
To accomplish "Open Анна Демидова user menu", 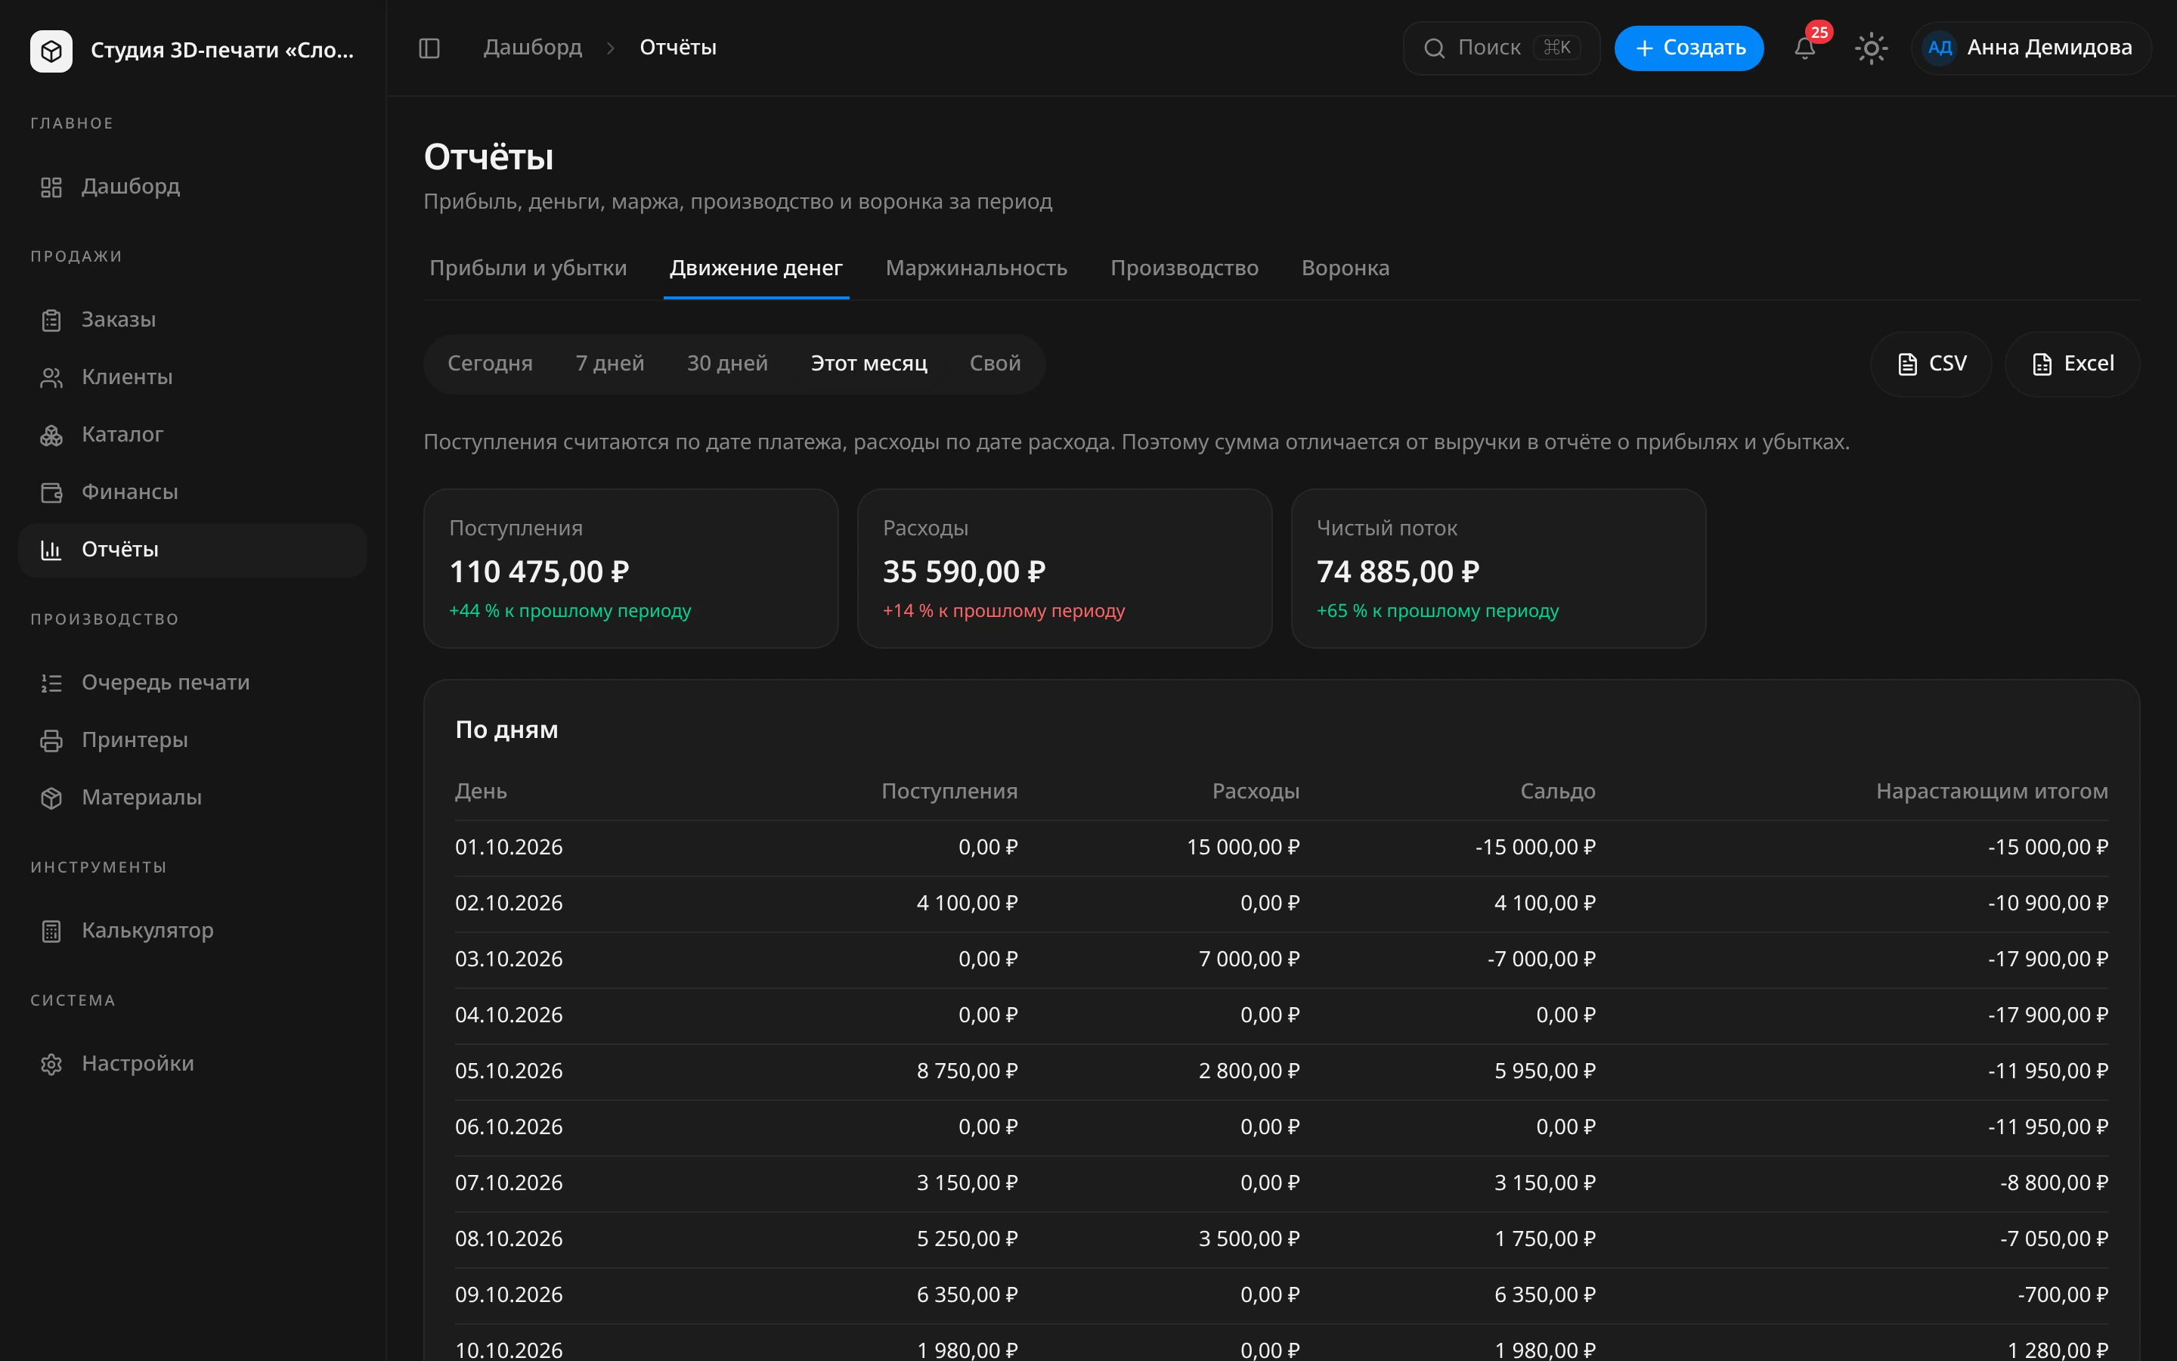I will (2031, 48).
